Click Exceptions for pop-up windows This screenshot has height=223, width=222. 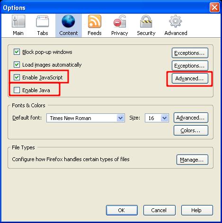pyautogui.click(x=190, y=53)
